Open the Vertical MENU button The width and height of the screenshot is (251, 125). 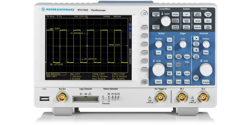pyautogui.click(x=158, y=82)
